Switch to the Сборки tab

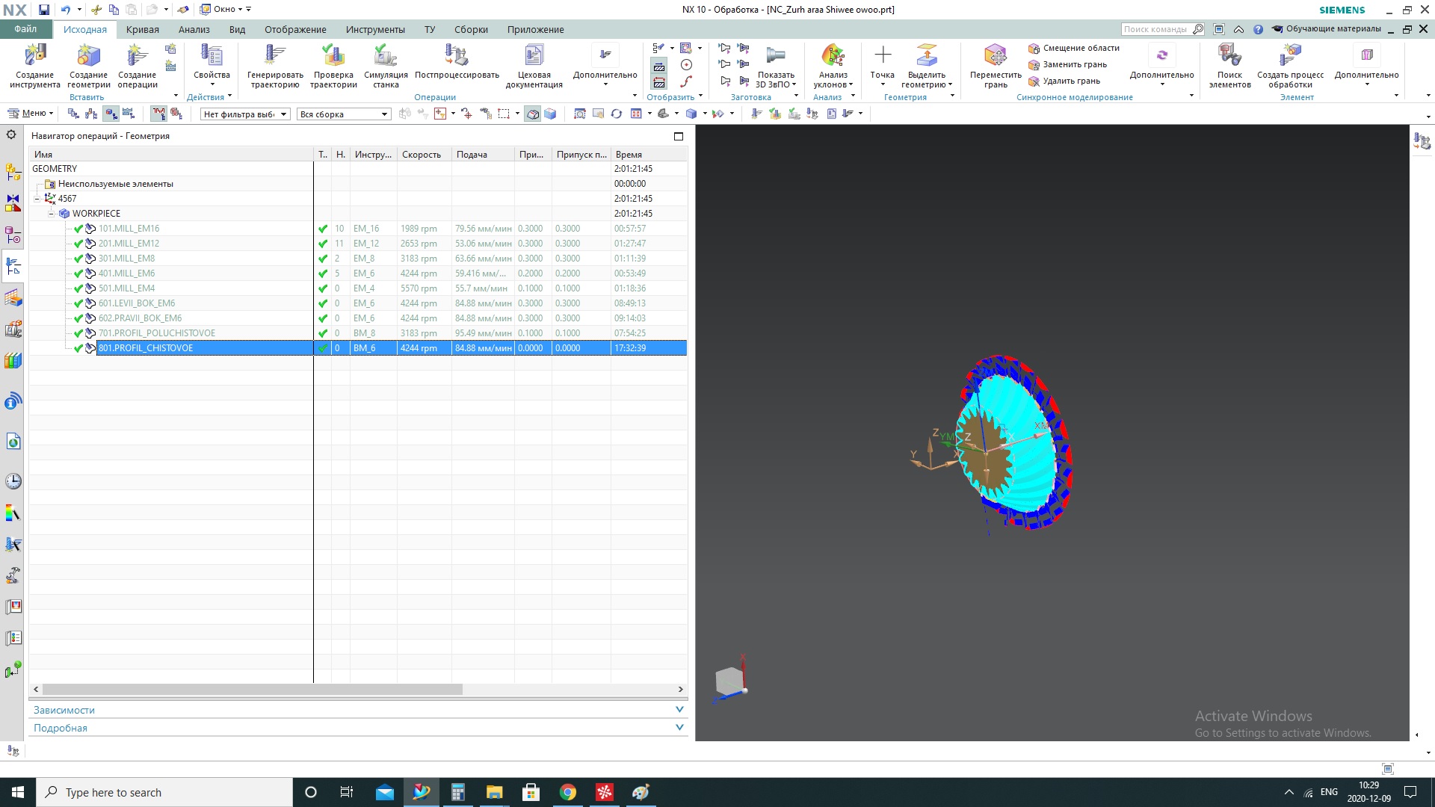coord(471,30)
